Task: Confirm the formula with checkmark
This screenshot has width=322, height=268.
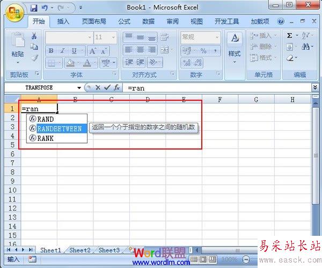Action: pos(107,87)
